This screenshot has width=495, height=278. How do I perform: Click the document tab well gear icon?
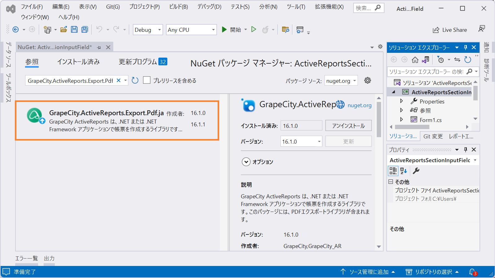point(380,47)
